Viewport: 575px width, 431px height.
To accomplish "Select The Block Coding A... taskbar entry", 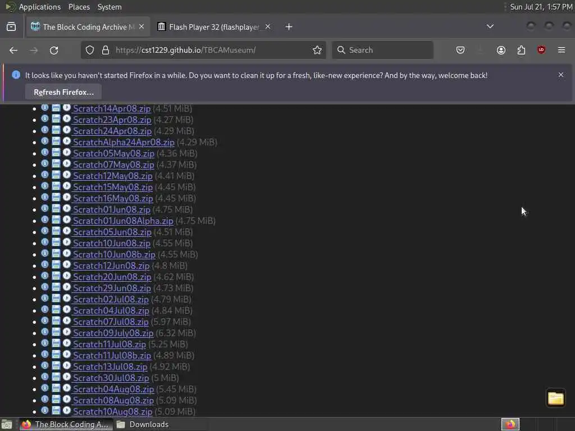I will (65, 424).
